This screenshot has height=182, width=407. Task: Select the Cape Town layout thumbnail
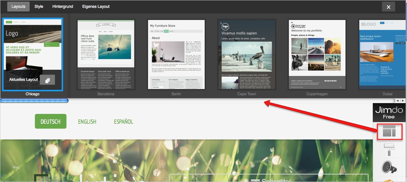[246, 54]
